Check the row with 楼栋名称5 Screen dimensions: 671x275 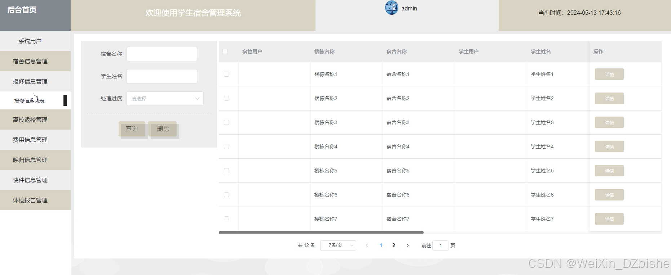click(x=226, y=171)
